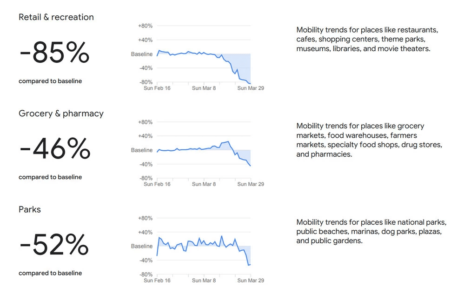
Task: Click the -80% label on the parks chart
Action: [145, 274]
